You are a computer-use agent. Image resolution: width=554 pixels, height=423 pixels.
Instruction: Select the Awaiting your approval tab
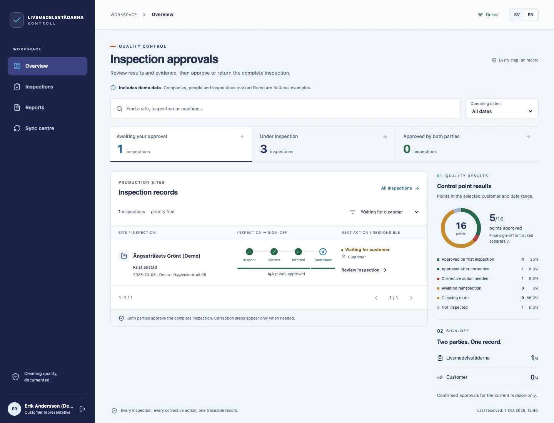point(181,144)
